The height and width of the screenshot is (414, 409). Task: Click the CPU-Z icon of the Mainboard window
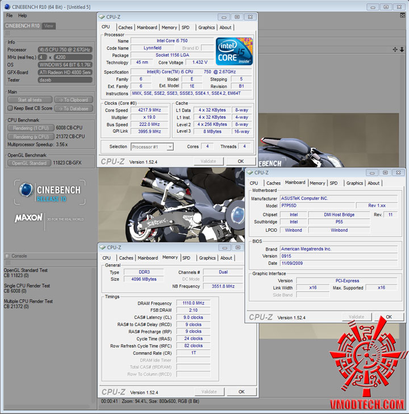[x=250, y=173]
